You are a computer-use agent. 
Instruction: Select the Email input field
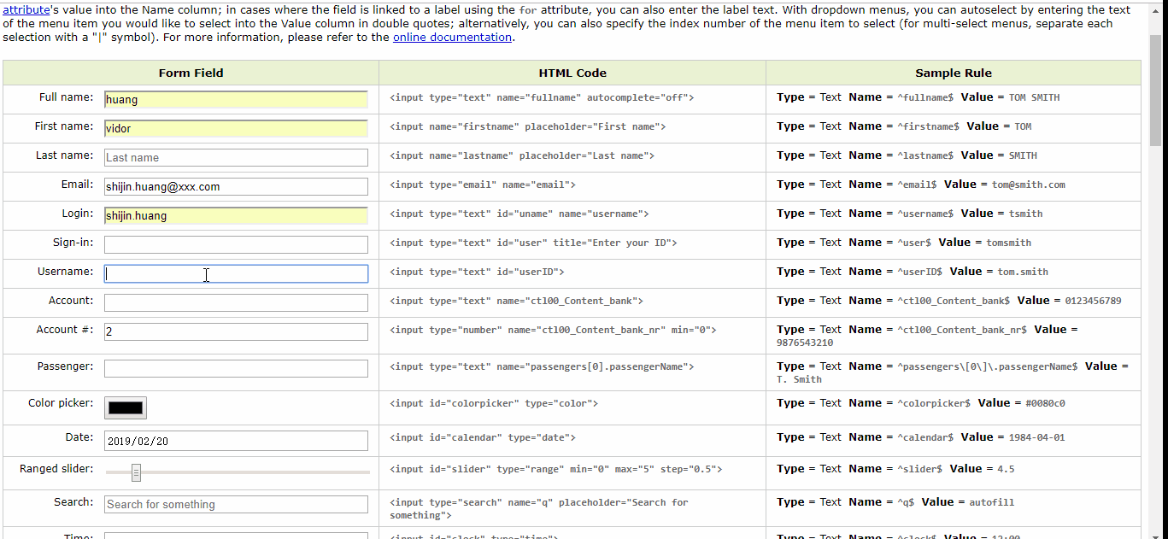click(236, 186)
